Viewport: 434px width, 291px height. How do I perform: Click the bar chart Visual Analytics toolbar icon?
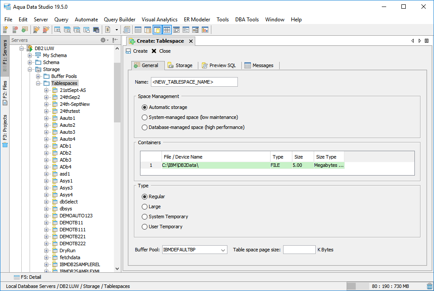point(205,30)
